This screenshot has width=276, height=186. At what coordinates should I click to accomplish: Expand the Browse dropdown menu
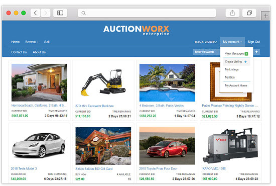pyautogui.click(x=32, y=42)
